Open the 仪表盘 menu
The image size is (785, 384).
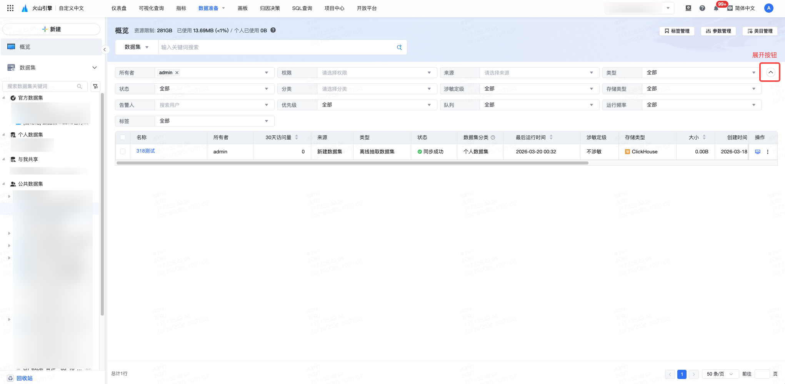coord(119,8)
